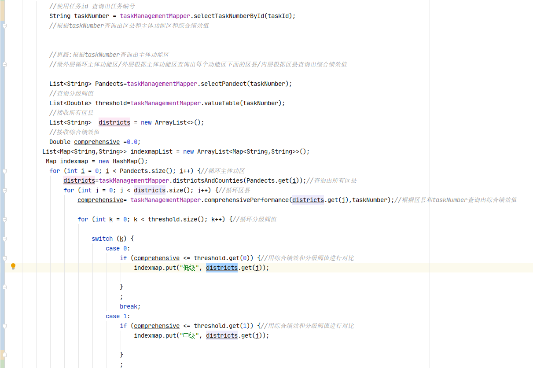Image resolution: width=533 pixels, height=368 pixels.
Task: Collapse the switch (k) block
Action: point(4,239)
